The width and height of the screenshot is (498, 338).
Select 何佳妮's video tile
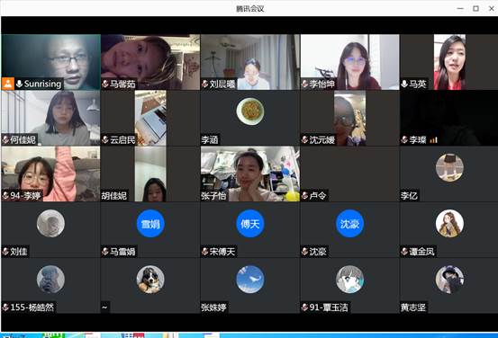point(50,118)
